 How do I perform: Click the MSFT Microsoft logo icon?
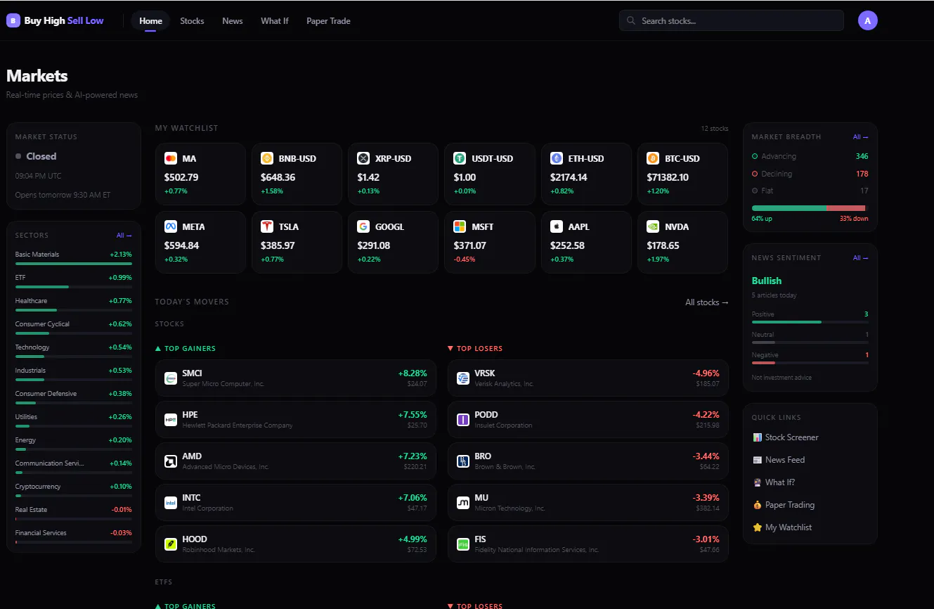pos(460,226)
